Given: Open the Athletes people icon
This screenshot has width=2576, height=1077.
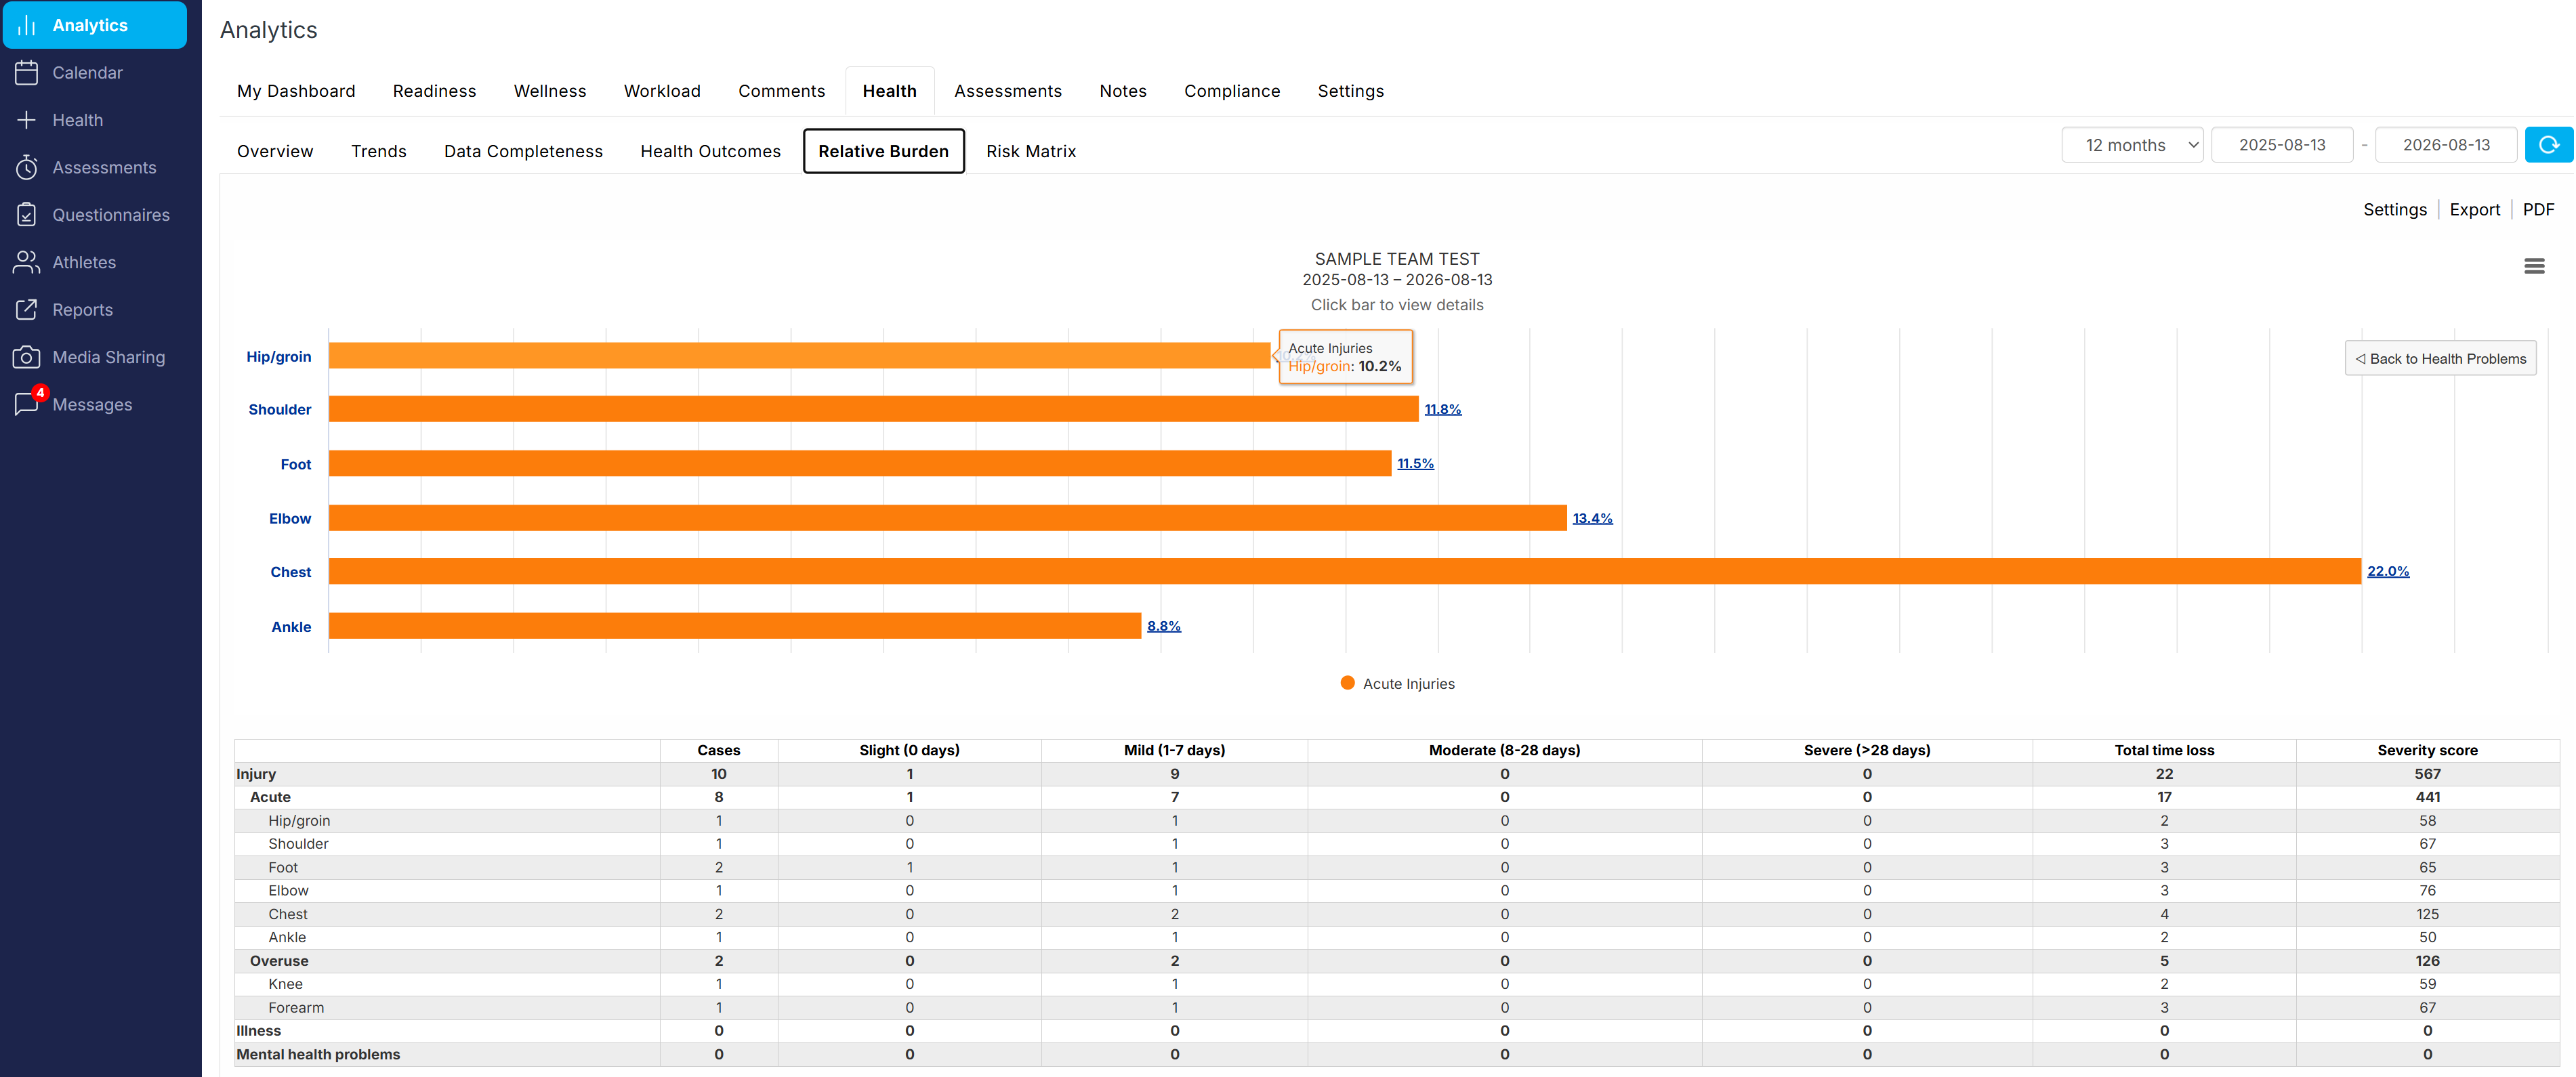Looking at the screenshot, I should [x=27, y=262].
